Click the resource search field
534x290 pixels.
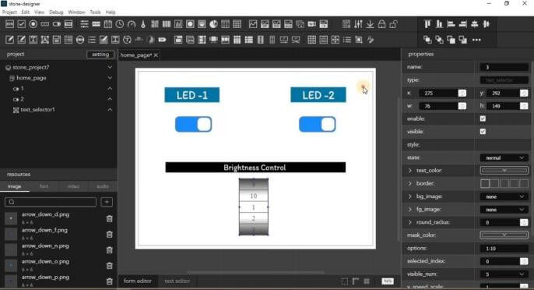(x=51, y=202)
